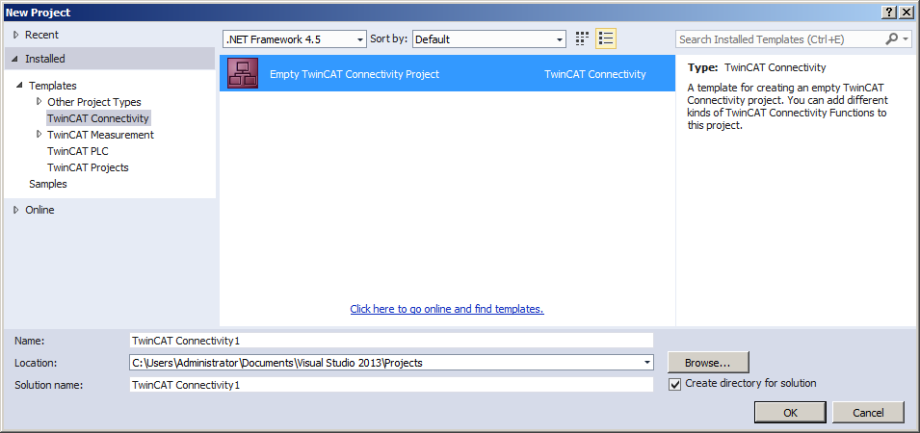Click the Cancel button
Image resolution: width=920 pixels, height=433 pixels.
868,413
